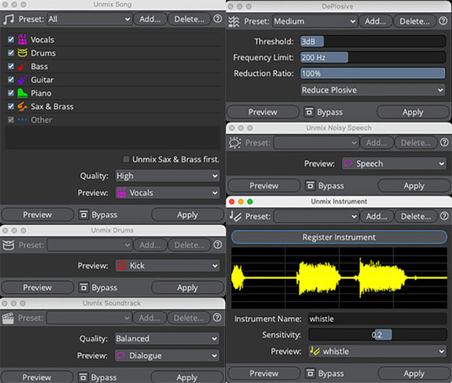The image size is (452, 383).
Task: Click Bypass icon in DePlosive window
Action: [309, 112]
